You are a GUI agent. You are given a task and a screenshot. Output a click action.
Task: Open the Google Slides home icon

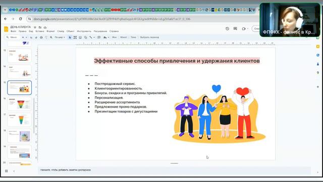click(6, 29)
